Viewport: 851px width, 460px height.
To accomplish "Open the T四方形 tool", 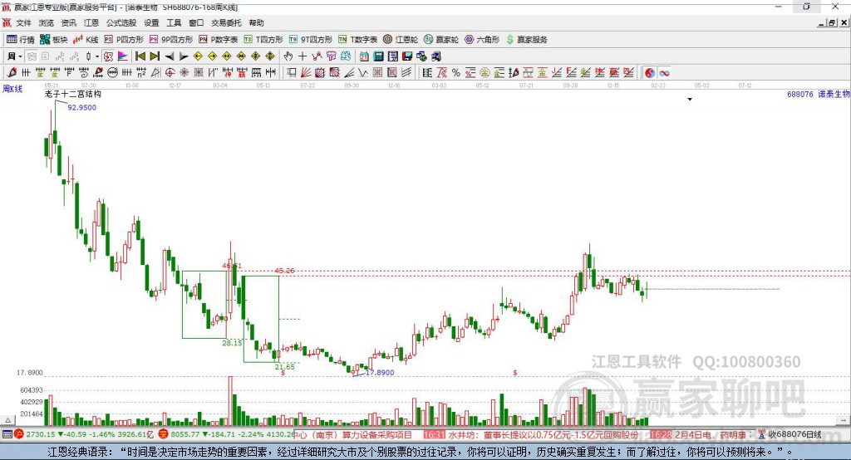I will point(263,40).
